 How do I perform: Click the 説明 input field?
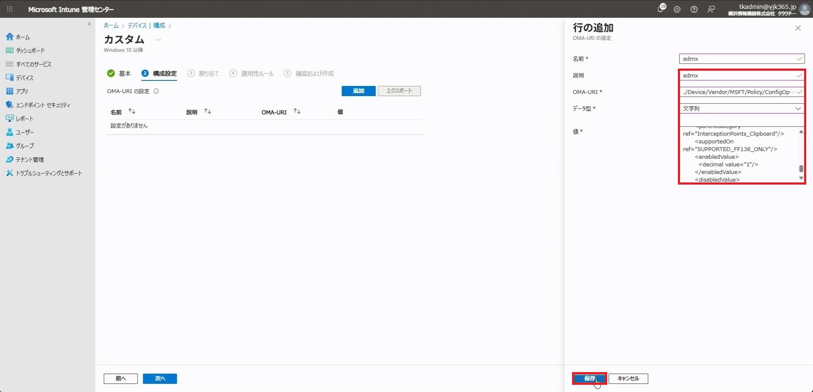tap(739, 75)
